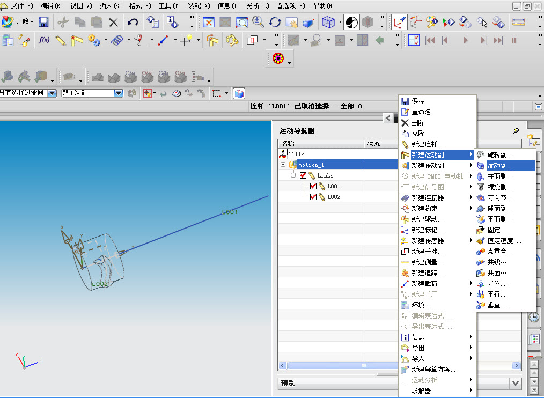Select 新建解算方案 in context menu
This screenshot has width=544, height=398.
437,370
